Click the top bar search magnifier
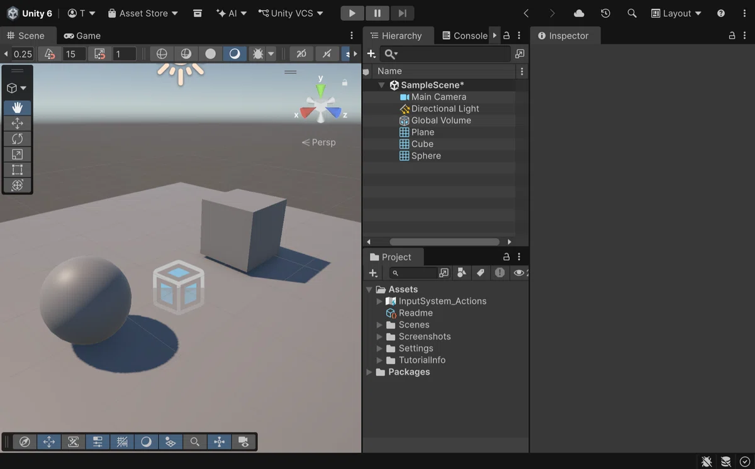755x469 pixels. coord(632,13)
